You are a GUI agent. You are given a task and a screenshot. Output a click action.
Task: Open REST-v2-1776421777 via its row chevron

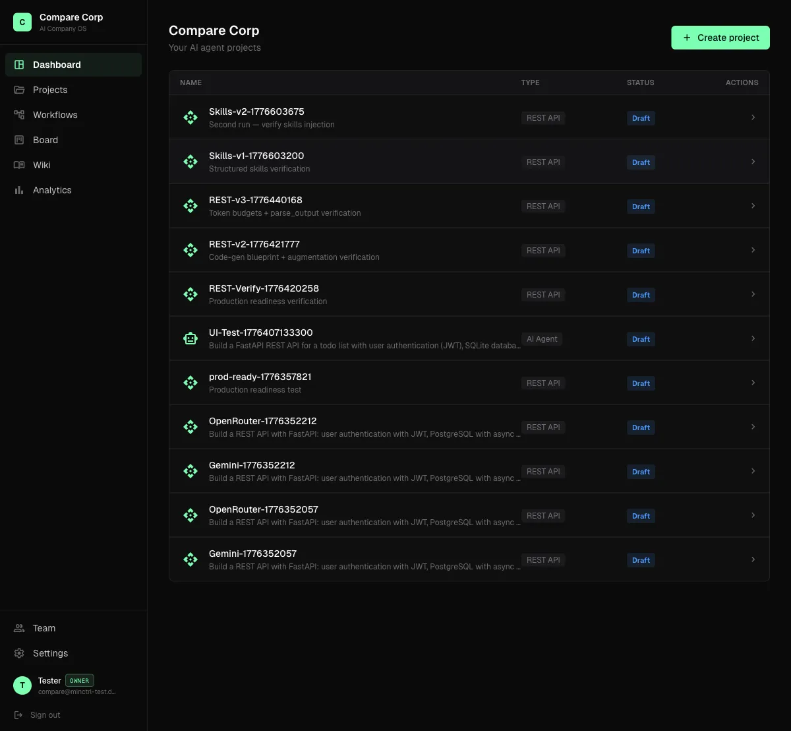[753, 250]
